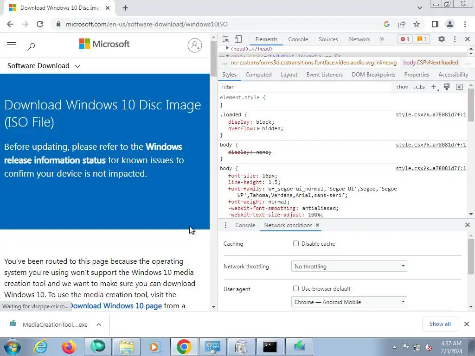Click the yellow issues count badge

(422, 39)
